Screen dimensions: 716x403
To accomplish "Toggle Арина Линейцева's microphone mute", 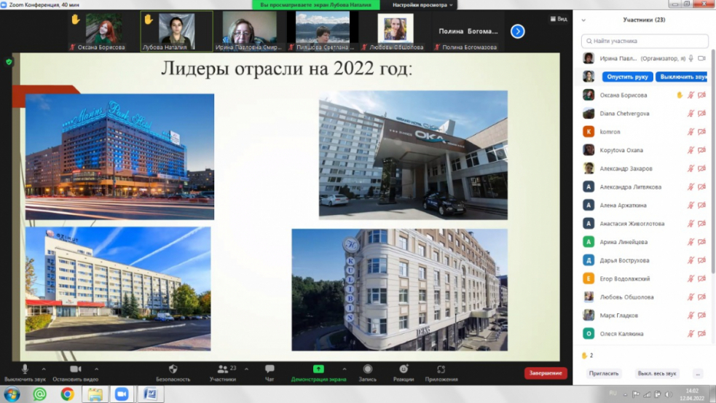I will coord(691,242).
